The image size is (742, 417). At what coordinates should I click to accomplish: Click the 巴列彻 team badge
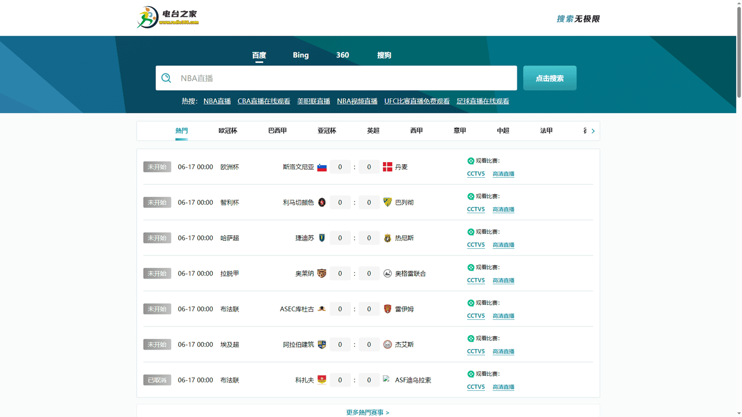click(387, 203)
